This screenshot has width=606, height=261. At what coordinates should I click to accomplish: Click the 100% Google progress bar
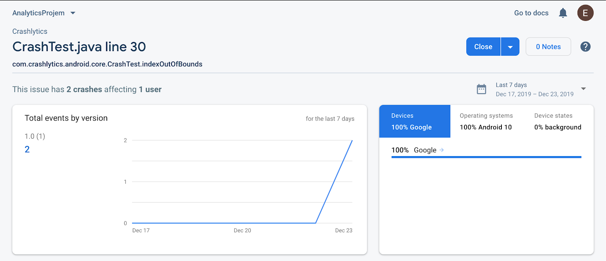(x=486, y=157)
